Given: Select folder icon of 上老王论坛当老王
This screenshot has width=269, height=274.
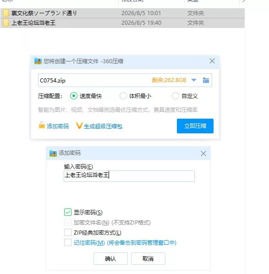Looking at the screenshot, I should [x=6, y=23].
